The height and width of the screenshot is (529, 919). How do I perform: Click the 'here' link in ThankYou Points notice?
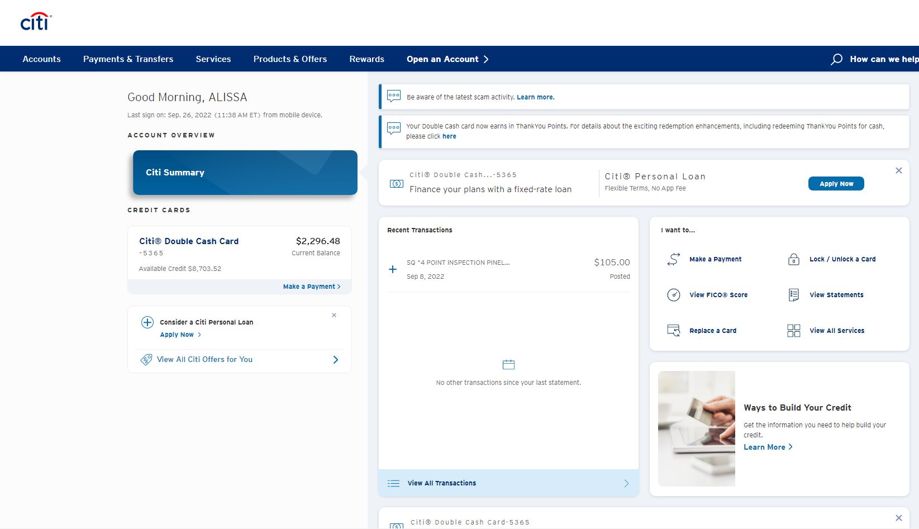pyautogui.click(x=449, y=136)
